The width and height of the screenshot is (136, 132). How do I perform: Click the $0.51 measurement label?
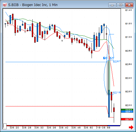(x=108, y=58)
